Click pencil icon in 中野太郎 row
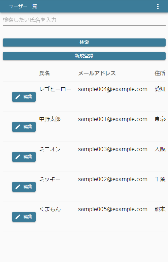Viewport: 168px width, 262px height. click(18, 127)
